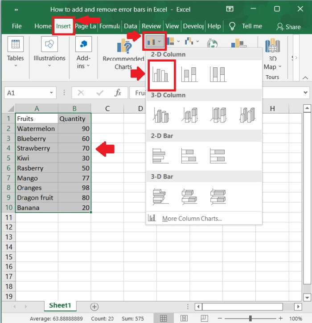The width and height of the screenshot is (312, 323).
Task: Confirm entry with the checkmark icon
Action: (100, 93)
